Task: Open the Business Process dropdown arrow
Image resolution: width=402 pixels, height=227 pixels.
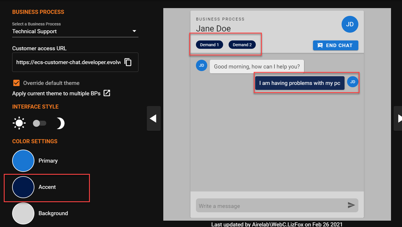Action: point(134,31)
